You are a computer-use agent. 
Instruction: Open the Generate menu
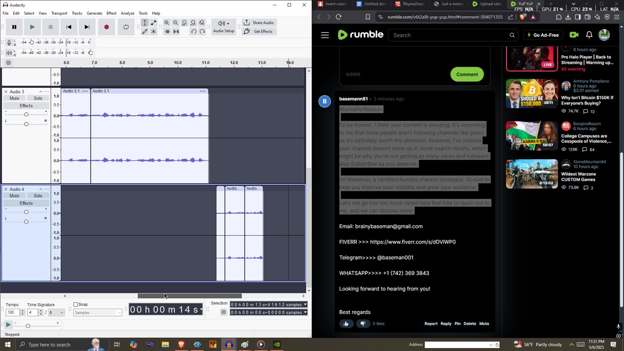pos(94,13)
